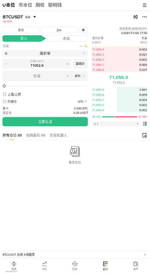Image resolution: width=150 pixels, height=273 pixels.
Task: Tap the orange transfer funds icon
Action: 86,46
